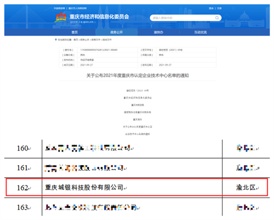The height and width of the screenshot is (220, 274).
Task: Click 首页 in the breadcrumb trail
Action: pos(76,39)
